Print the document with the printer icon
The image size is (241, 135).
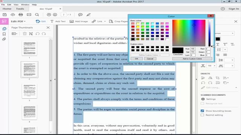21,15
